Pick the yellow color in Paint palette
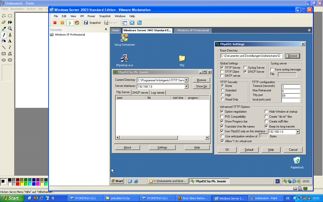 [x=22, y=184]
